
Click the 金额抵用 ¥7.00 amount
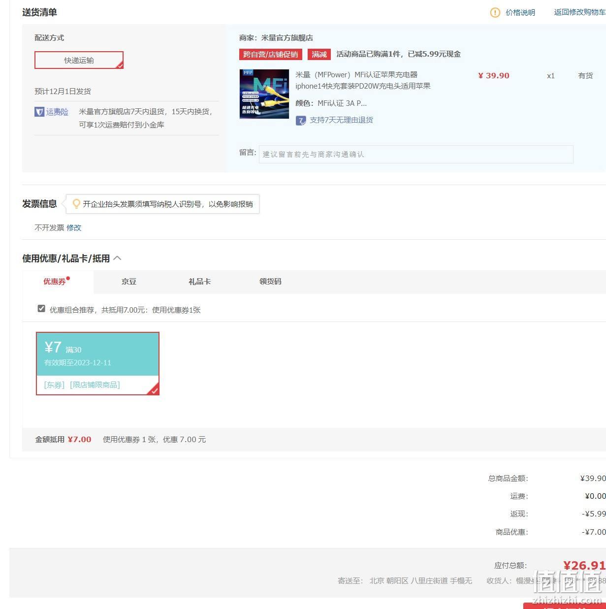click(x=79, y=439)
